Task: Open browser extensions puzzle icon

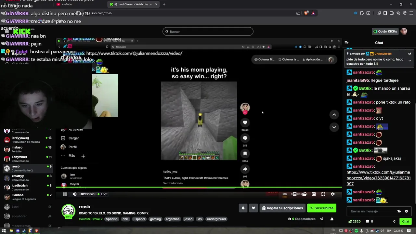Action: tap(361, 13)
